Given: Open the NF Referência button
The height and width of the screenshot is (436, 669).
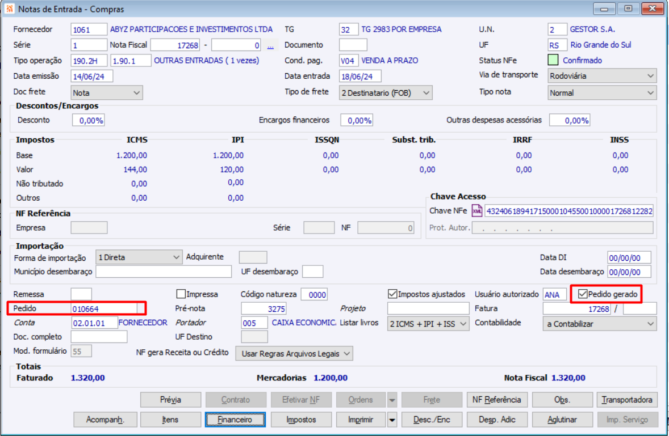Looking at the screenshot, I should click(497, 400).
